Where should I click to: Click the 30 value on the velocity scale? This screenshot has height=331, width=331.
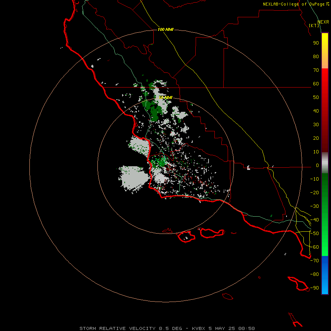(x=316, y=125)
